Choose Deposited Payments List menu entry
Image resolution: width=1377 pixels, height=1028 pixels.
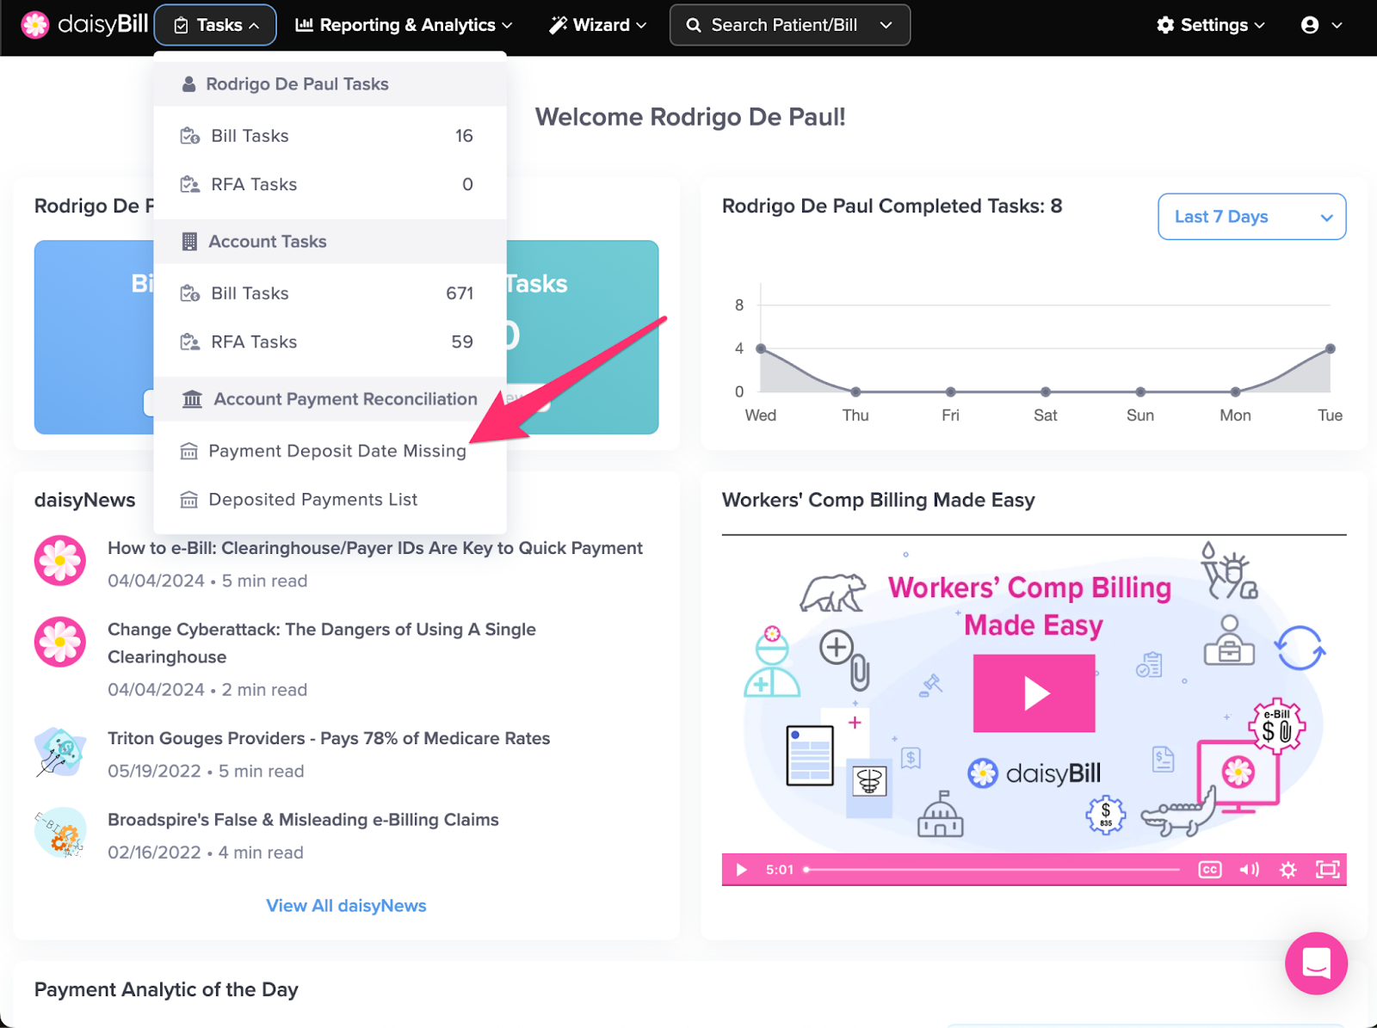point(312,500)
